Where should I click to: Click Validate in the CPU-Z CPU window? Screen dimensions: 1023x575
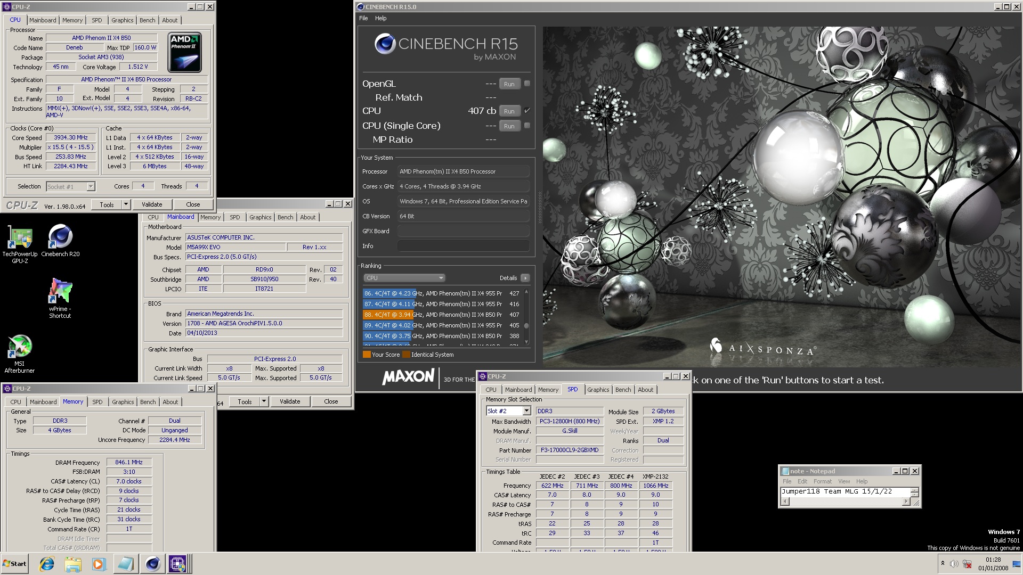[x=152, y=204]
